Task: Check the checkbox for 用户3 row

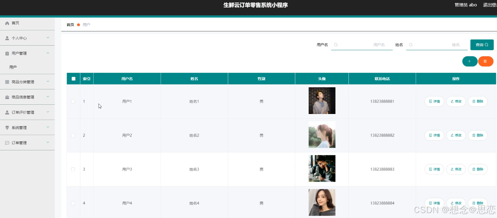Action: tap(73, 169)
